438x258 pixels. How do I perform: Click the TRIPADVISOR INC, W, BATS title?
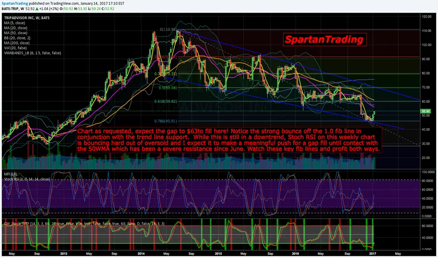27,18
